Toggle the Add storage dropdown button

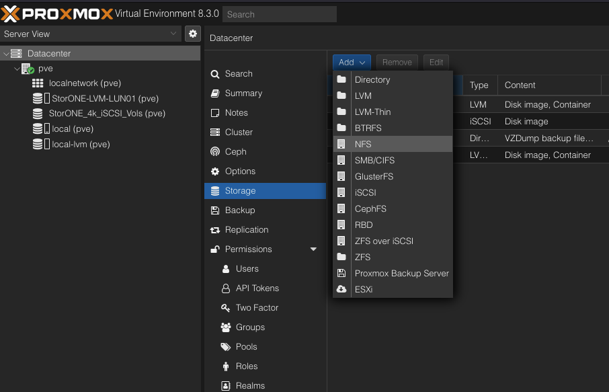(352, 62)
